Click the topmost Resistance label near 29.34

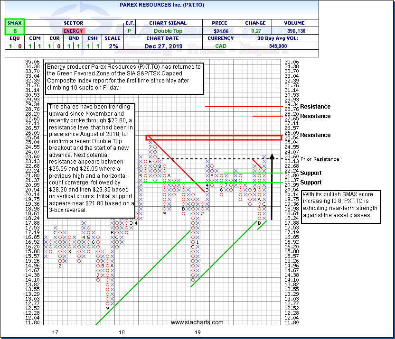point(315,107)
